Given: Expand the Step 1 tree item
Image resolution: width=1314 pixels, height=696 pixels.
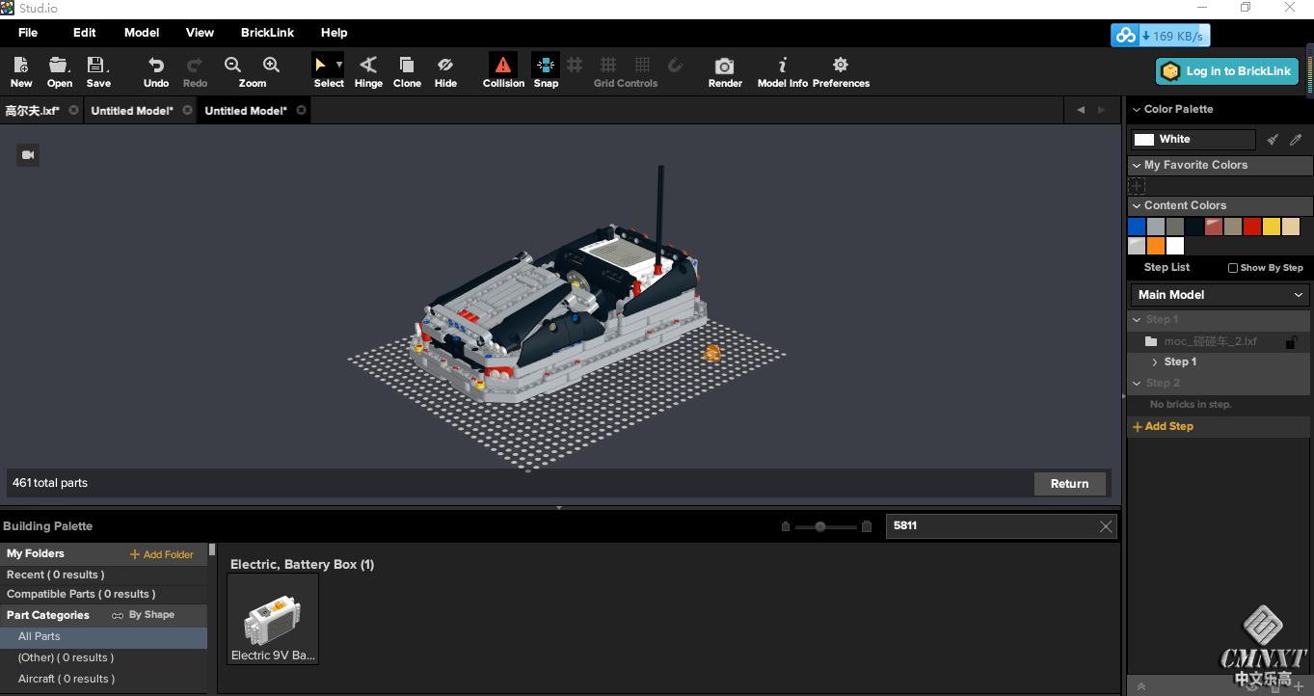Looking at the screenshot, I should coord(1155,362).
